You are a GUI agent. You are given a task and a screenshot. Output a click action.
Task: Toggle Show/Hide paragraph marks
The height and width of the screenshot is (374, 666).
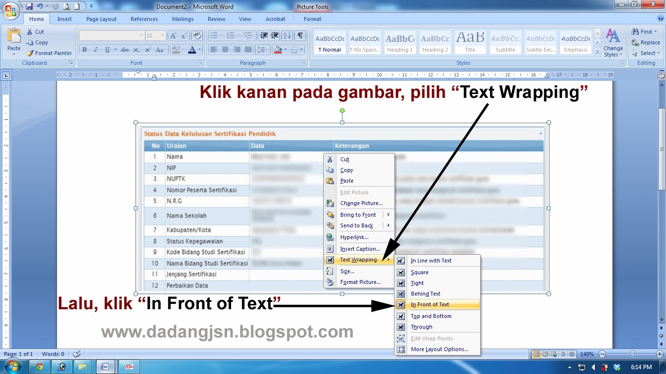(300, 36)
